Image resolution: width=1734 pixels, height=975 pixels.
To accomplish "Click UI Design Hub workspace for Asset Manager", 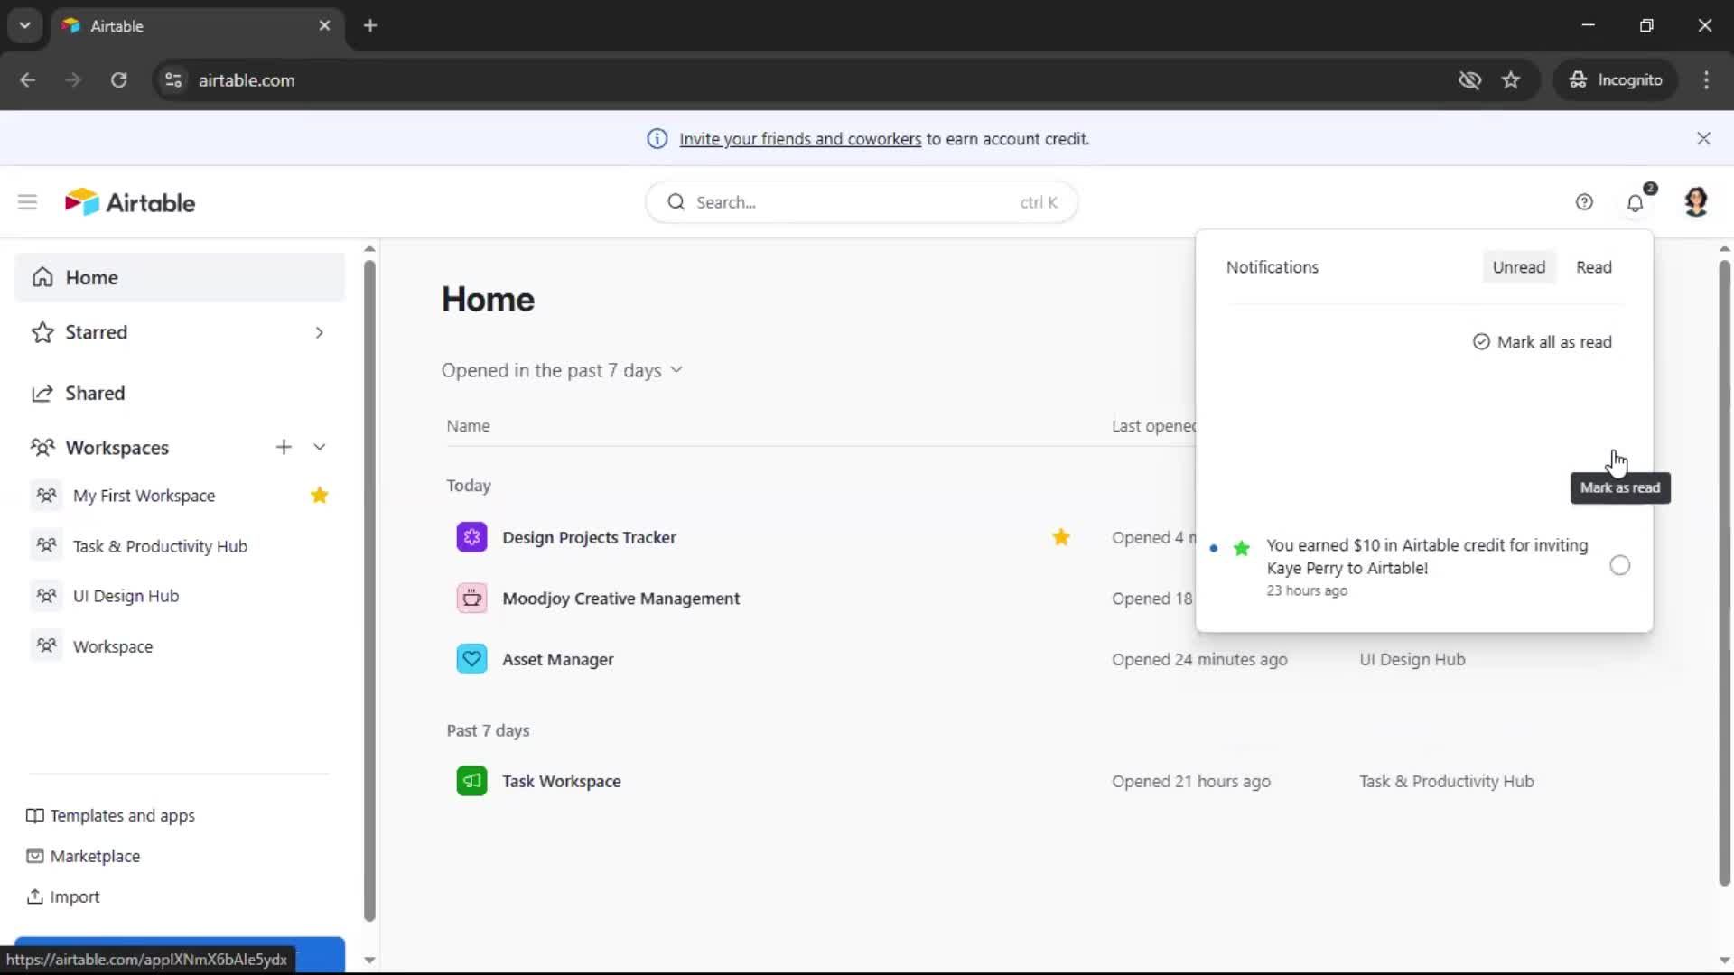I will 1412,660.
